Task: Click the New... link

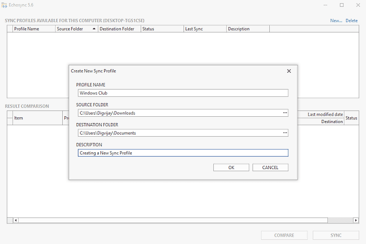Action: (x=336, y=20)
